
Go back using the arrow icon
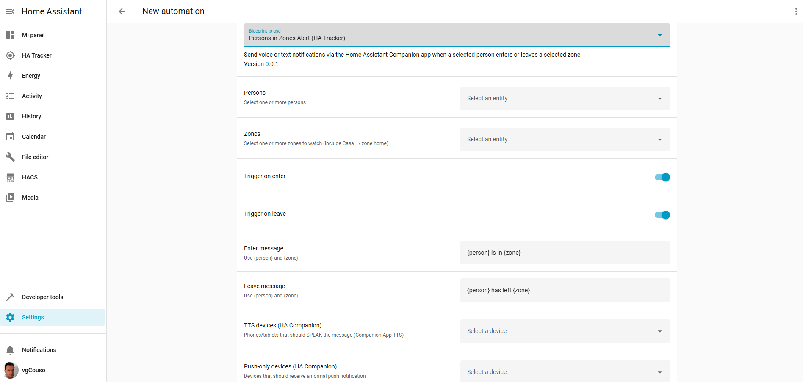(122, 11)
